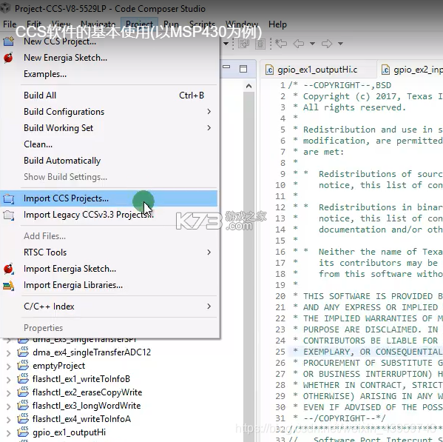This screenshot has width=443, height=442.
Task: Open the File menu
Action: click(x=10, y=24)
